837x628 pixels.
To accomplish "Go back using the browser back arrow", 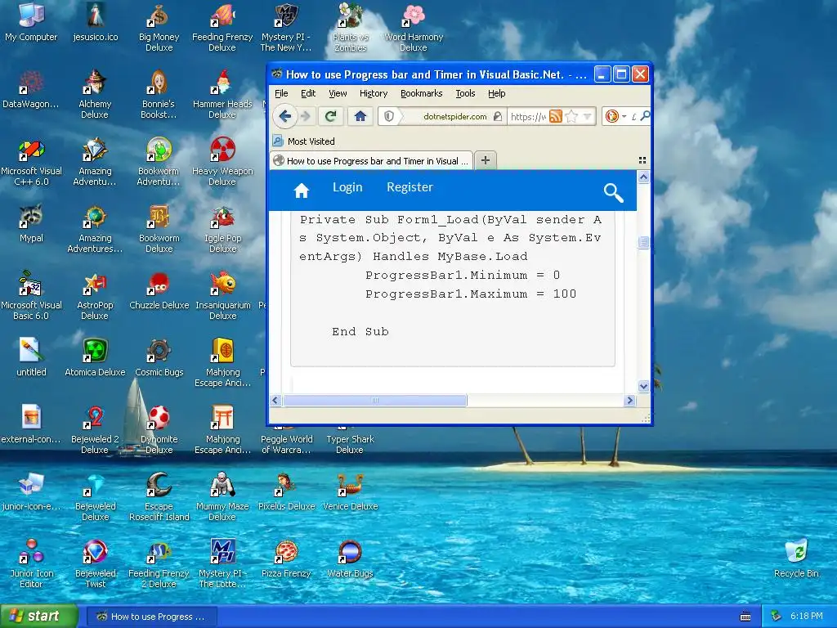I will click(x=285, y=116).
